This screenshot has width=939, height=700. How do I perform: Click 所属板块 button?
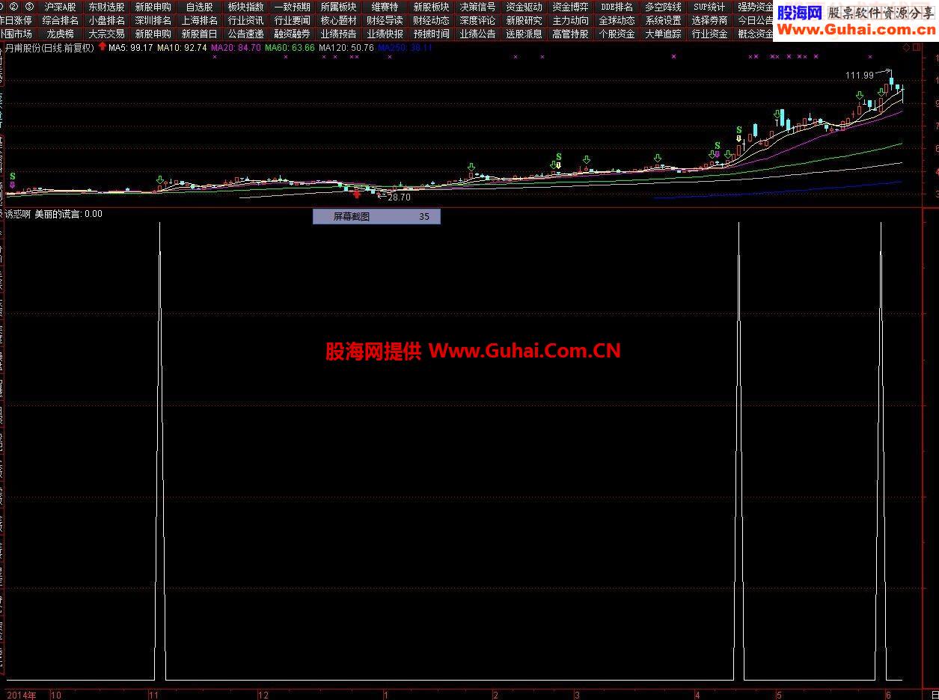[339, 7]
